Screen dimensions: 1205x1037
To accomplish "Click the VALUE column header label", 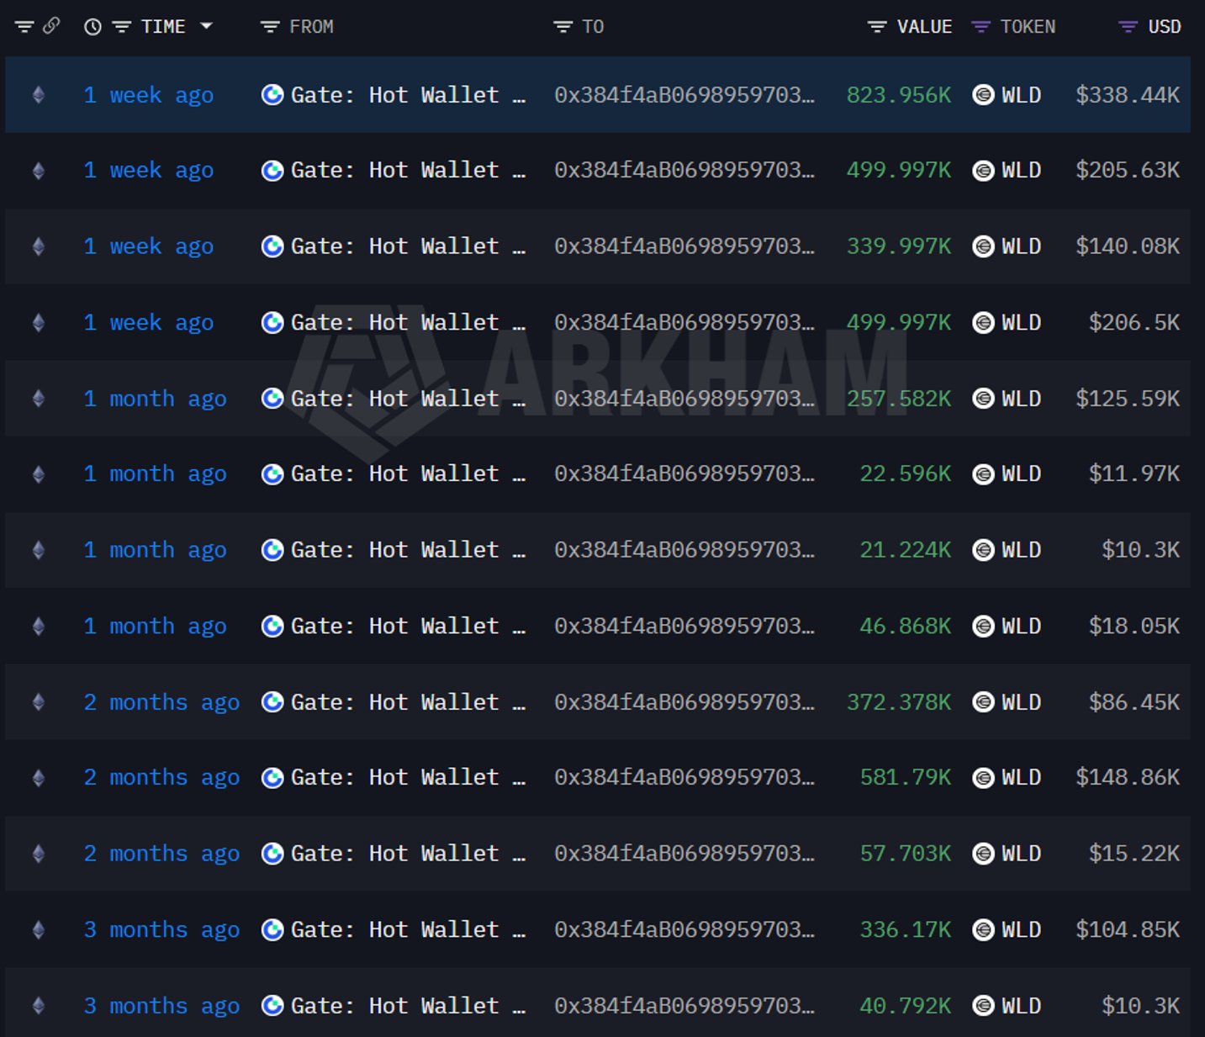I will coord(924,27).
